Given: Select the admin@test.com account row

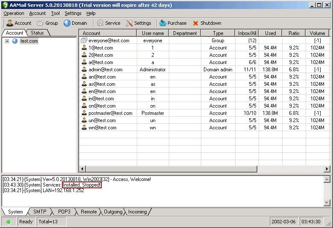Looking at the screenshot, I should tap(204, 69).
